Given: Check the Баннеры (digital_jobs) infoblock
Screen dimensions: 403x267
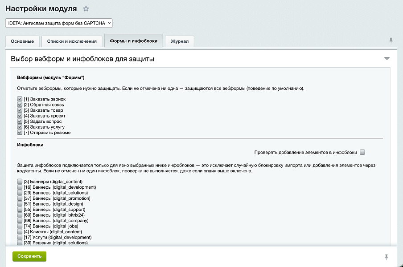Looking at the screenshot, I should click(20, 226).
